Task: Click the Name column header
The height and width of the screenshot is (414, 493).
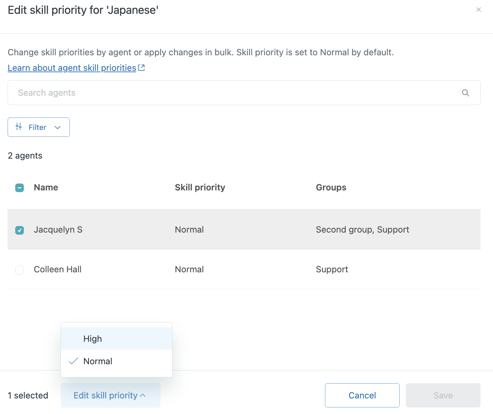Action: (x=46, y=187)
